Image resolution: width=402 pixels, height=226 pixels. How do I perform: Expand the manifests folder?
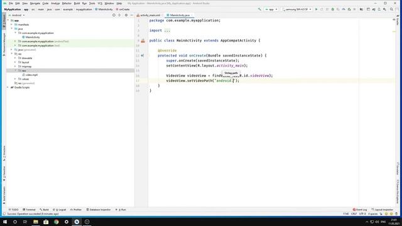[x=11, y=24]
